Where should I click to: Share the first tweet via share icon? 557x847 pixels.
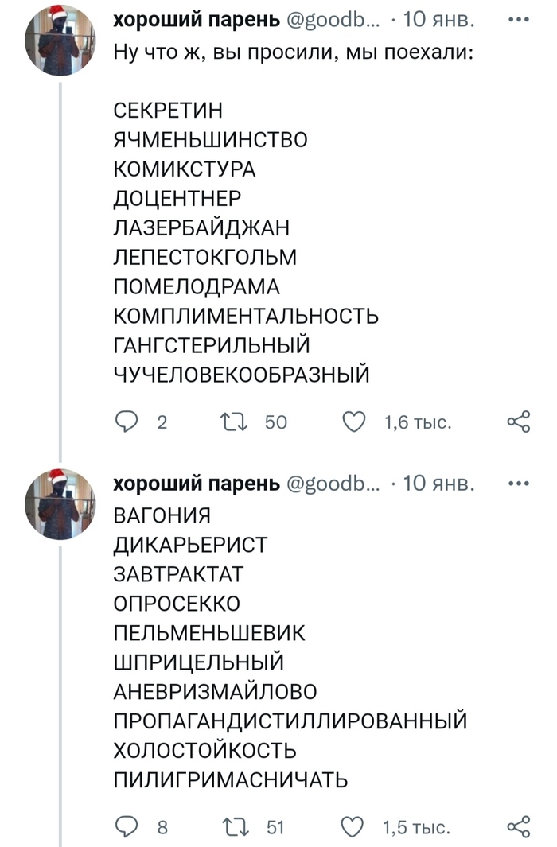[519, 422]
